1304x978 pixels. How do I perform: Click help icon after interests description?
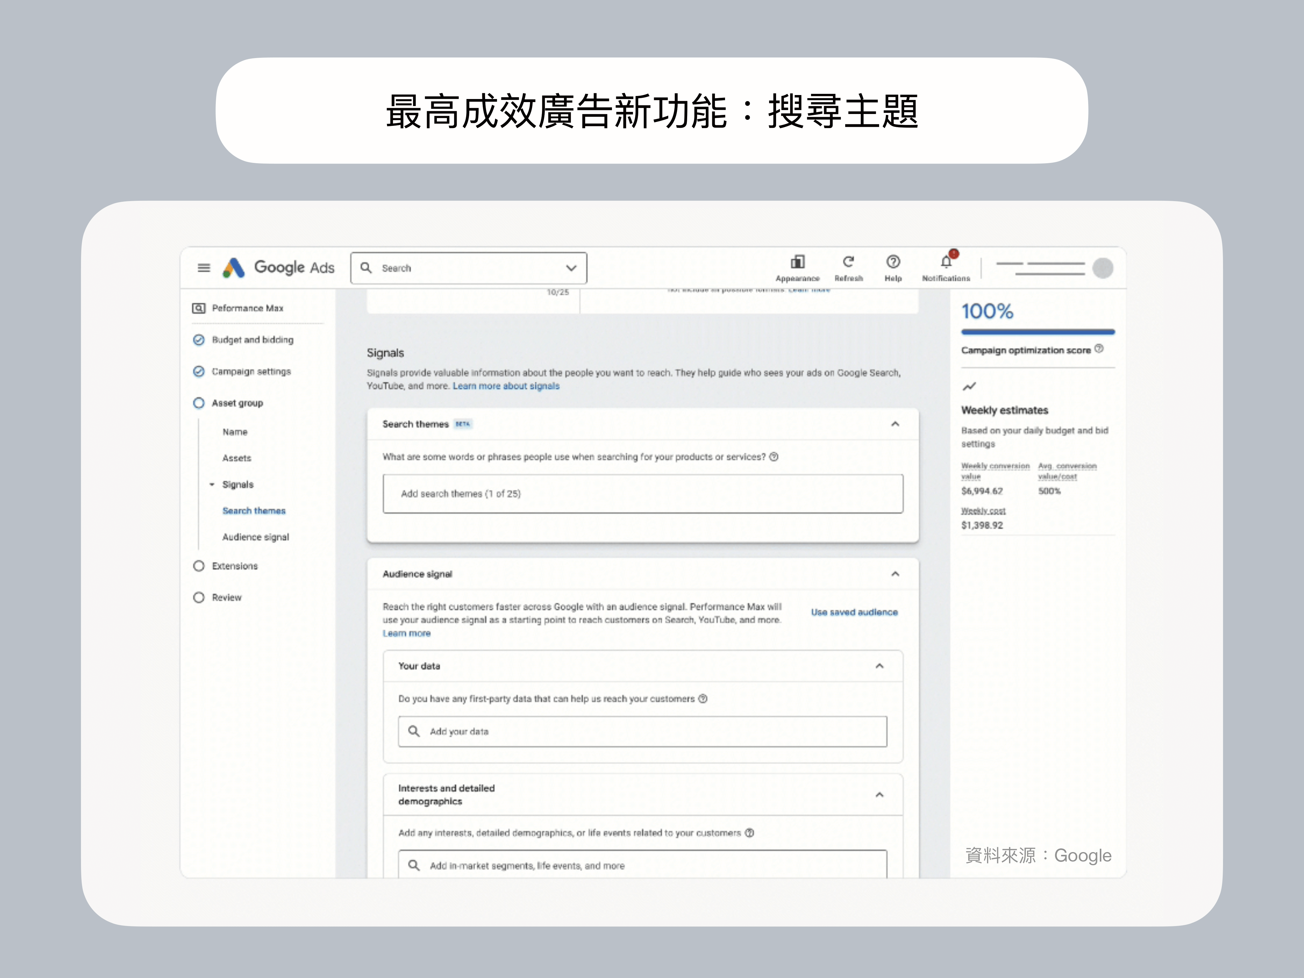[749, 833]
